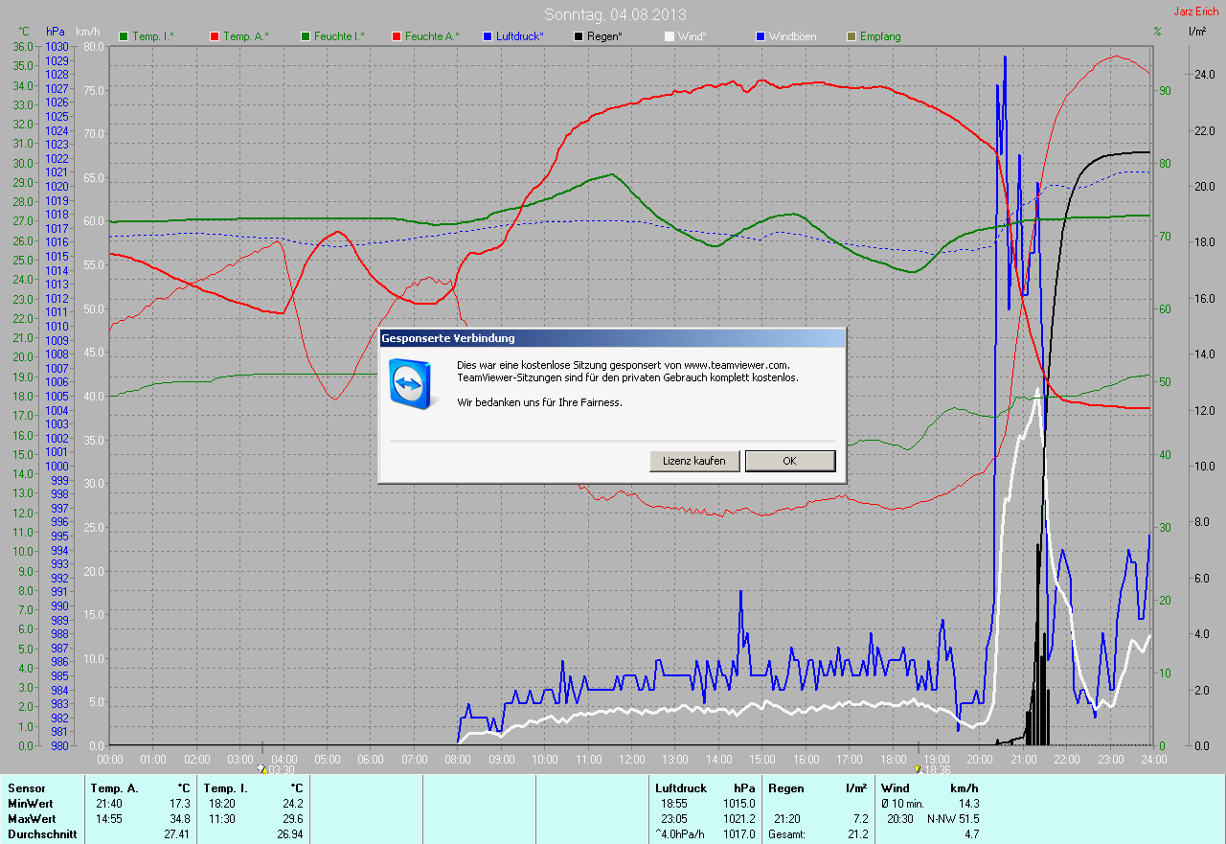
Task: Click the max pressure value 1021.2
Action: coord(738,819)
